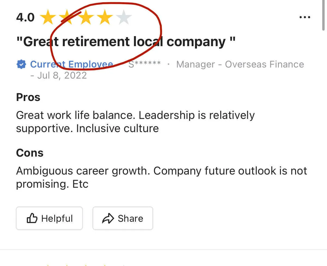The image size is (327, 266).
Task: Click the arrow icon in Share
Action: point(108,219)
